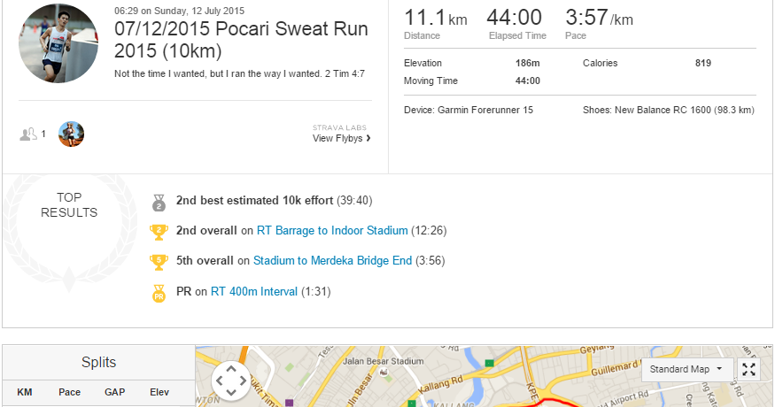
Task: Click the Elev column header in Splits
Action: tap(159, 392)
